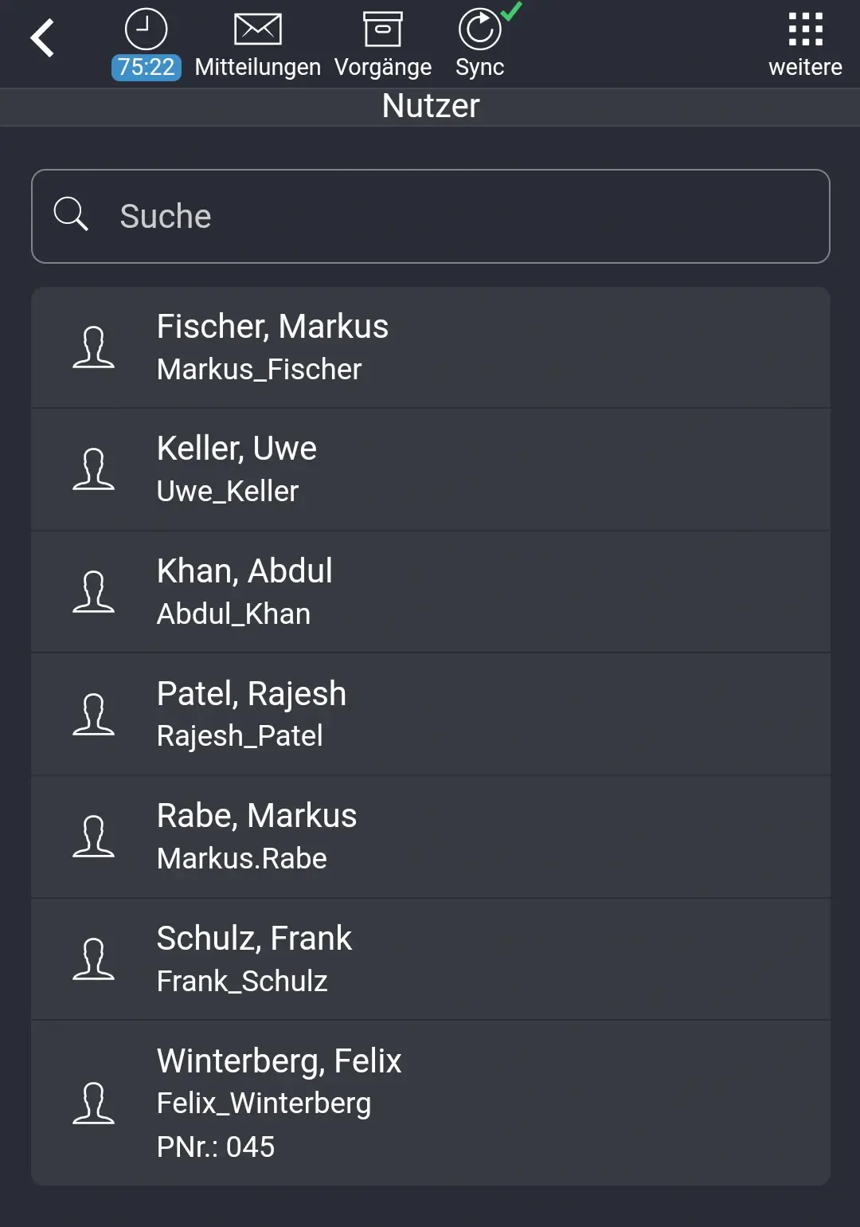Tap the 75:22 timer badge
The width and height of the screenshot is (860, 1227).
(145, 67)
